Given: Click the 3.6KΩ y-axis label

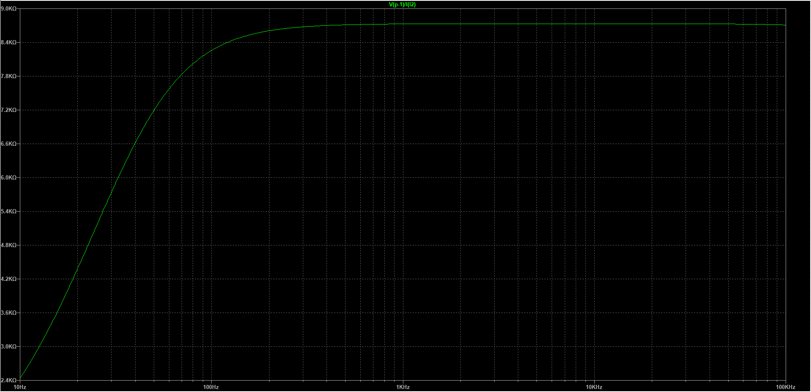Looking at the screenshot, I should 8,313.
